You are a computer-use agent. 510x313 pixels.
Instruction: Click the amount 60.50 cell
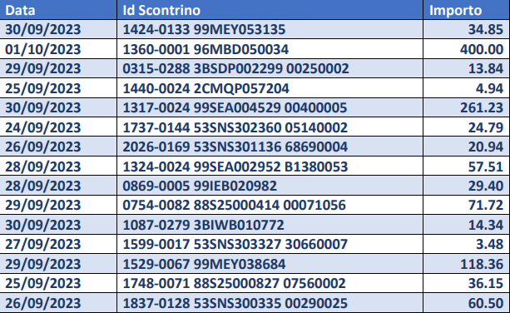pos(467,303)
